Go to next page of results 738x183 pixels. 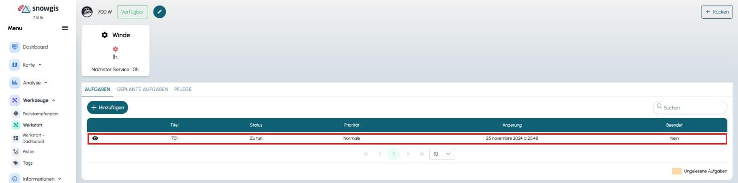coord(408,154)
